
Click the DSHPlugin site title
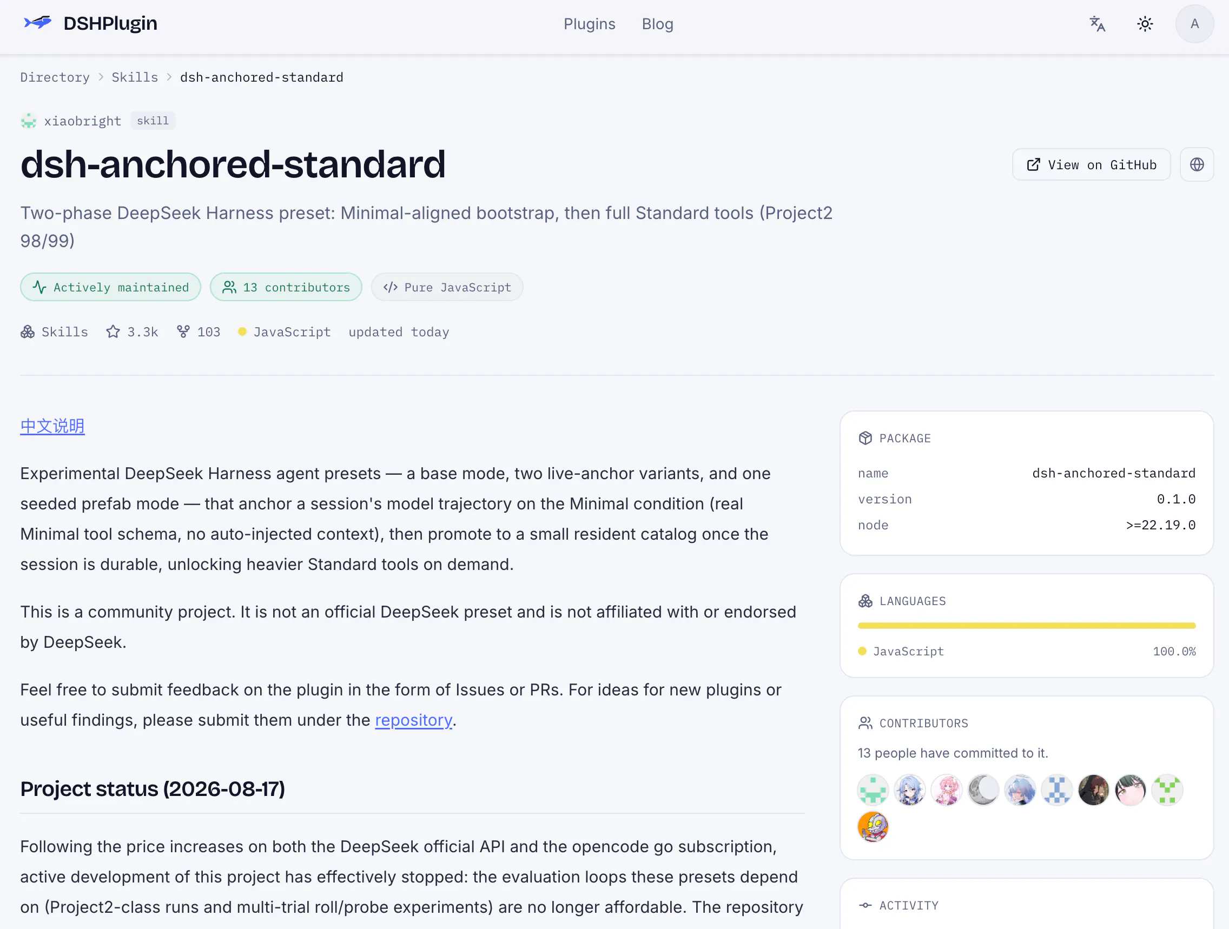tap(110, 23)
